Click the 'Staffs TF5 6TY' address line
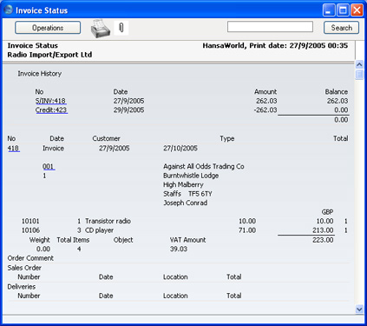 (187, 194)
